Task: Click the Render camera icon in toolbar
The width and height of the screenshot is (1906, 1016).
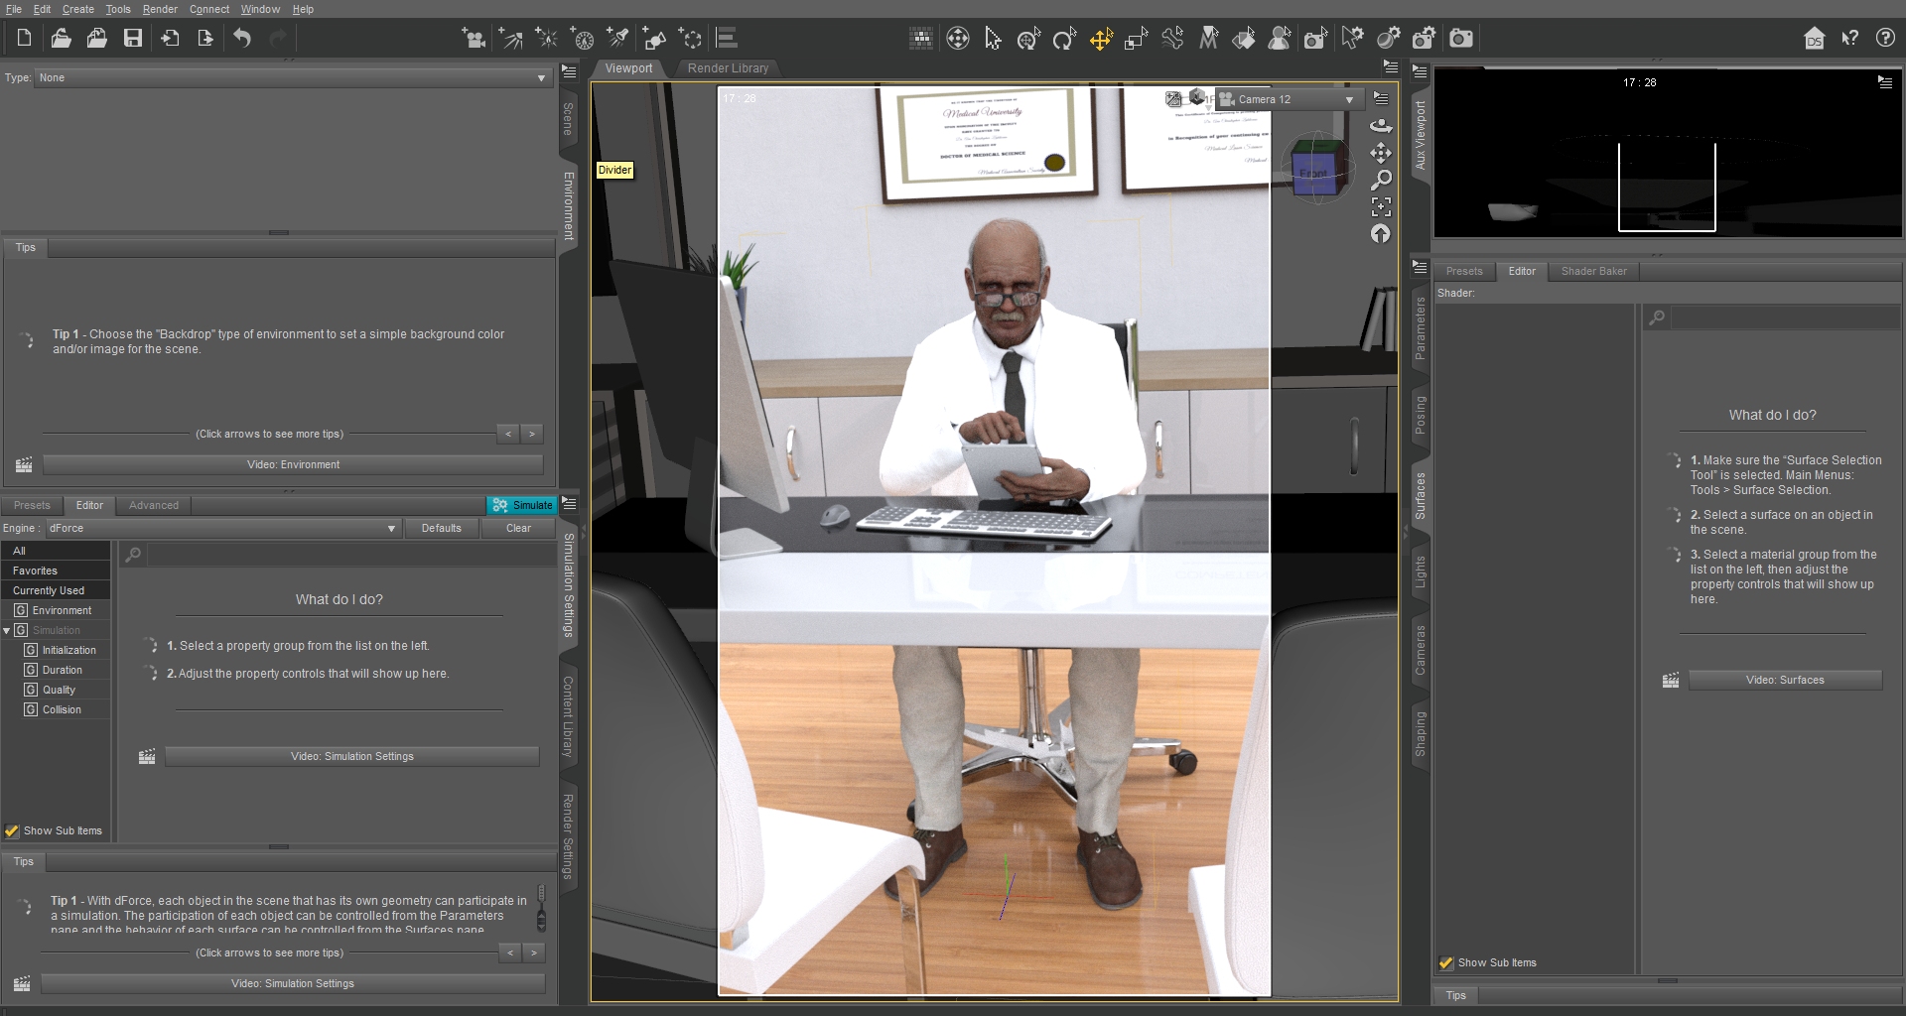Action: point(1460,39)
